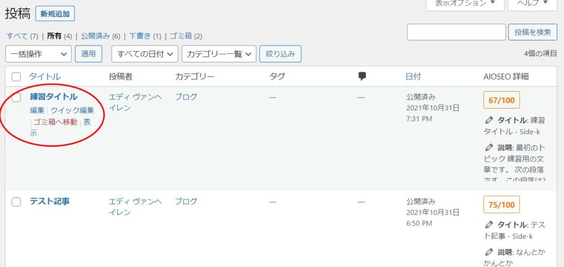Open the カテゴリー一覧 category dropdown
This screenshot has height=267, width=564.
point(219,54)
